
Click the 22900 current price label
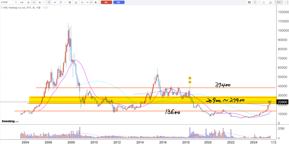tap(283, 102)
